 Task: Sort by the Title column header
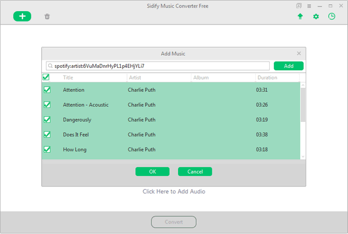point(68,78)
